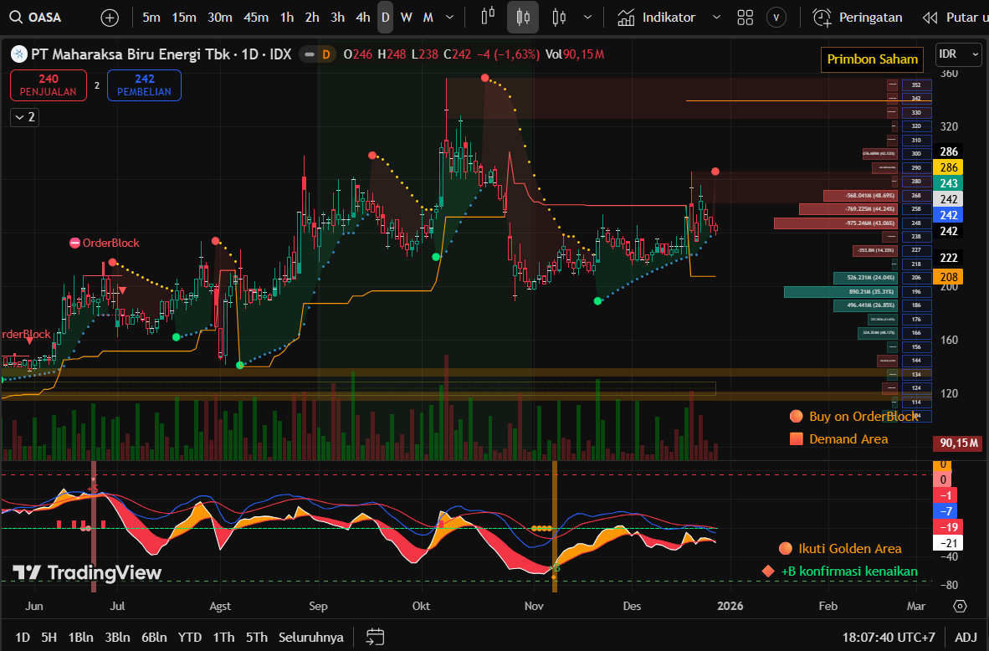This screenshot has width=989, height=651.
Task: Toggle the D session indicator pill
Action: [317, 54]
